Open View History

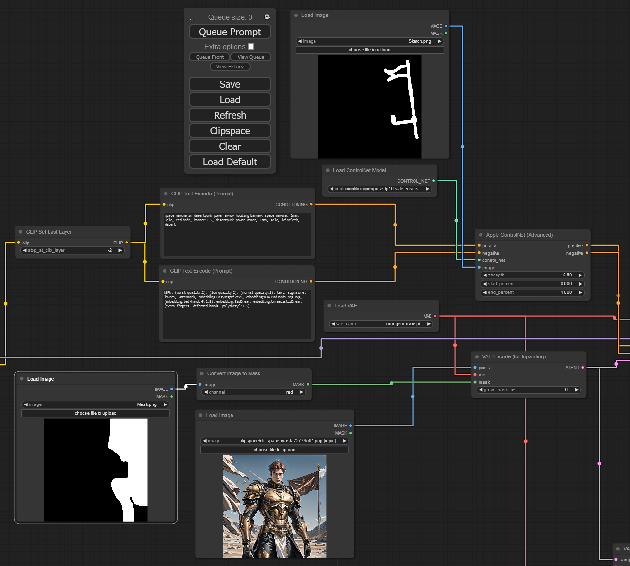pyautogui.click(x=230, y=66)
